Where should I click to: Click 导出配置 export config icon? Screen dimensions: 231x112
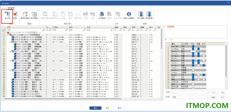[x=149, y=14]
